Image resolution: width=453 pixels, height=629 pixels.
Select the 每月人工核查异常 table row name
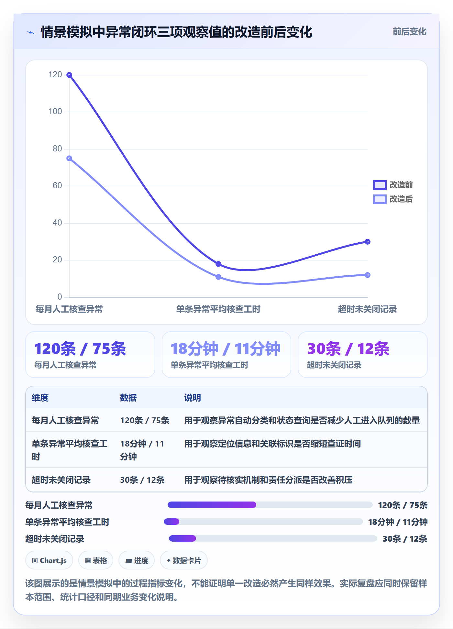point(65,420)
